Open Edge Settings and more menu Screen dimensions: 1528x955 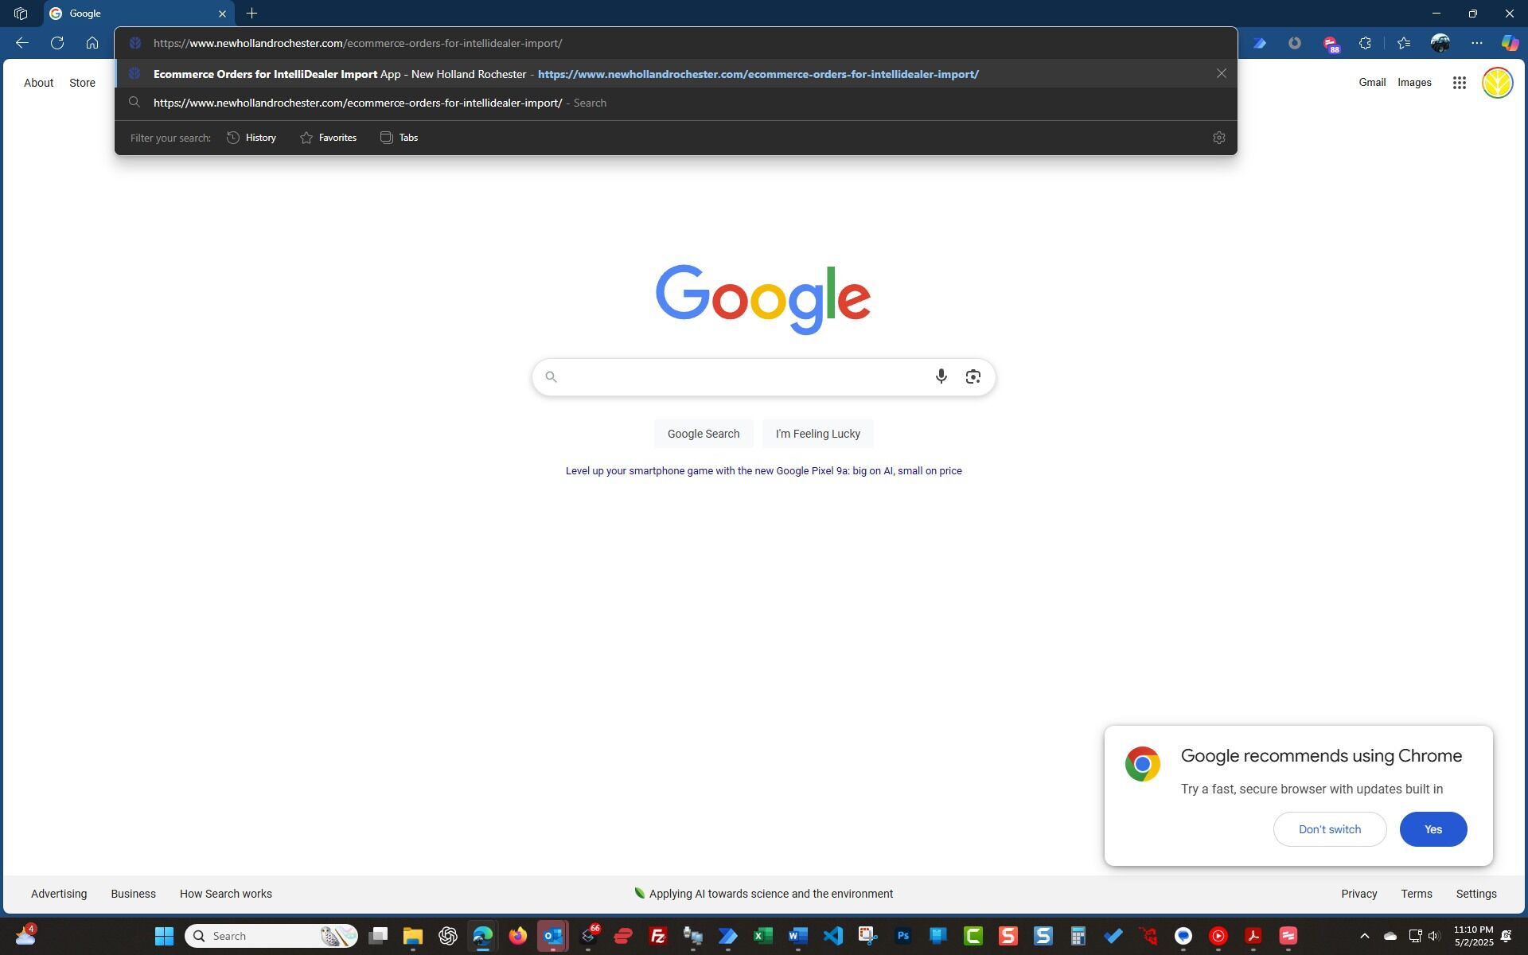coord(1476,43)
